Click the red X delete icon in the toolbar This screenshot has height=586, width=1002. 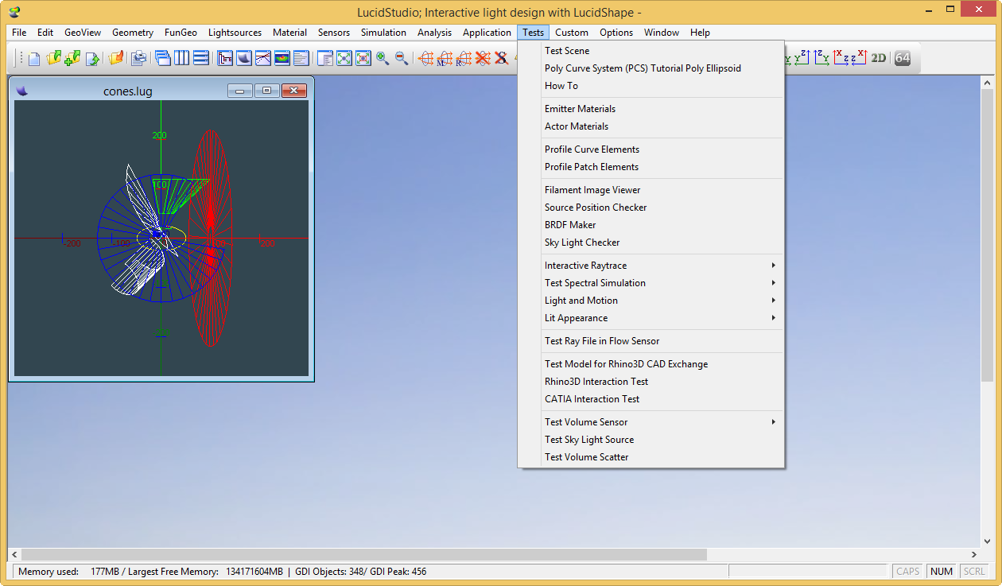(501, 58)
